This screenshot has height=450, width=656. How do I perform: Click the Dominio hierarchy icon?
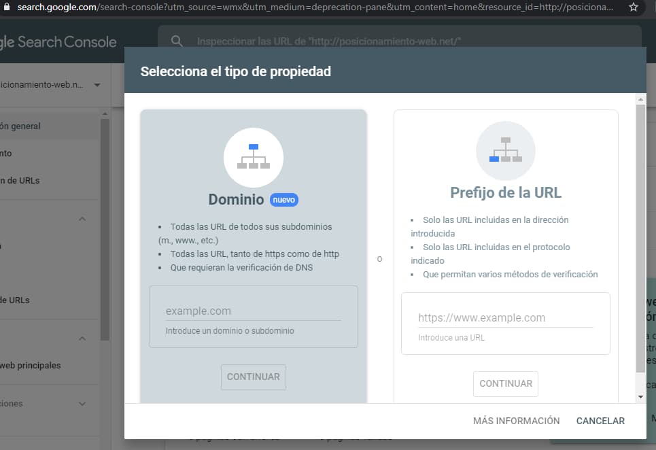pos(254,157)
